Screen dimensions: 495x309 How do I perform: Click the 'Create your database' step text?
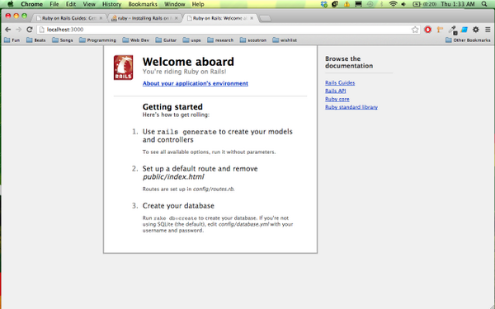(178, 205)
